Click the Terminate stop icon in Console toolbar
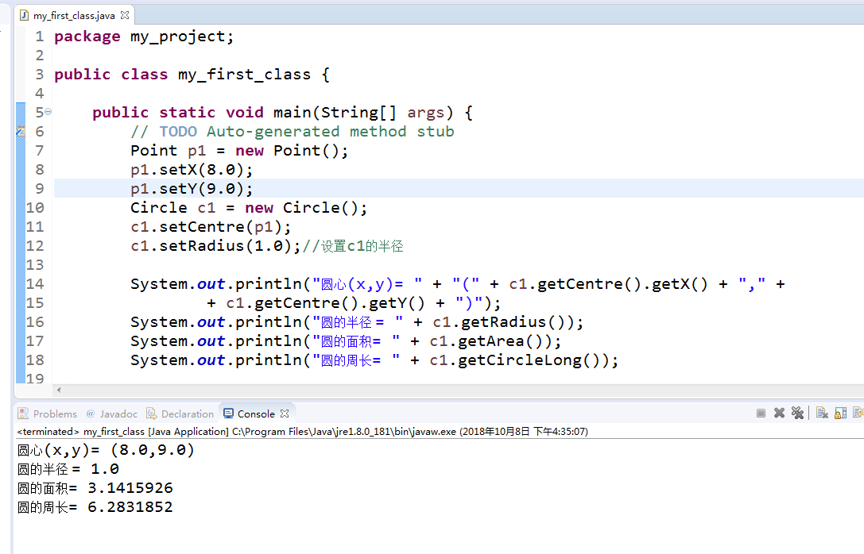 click(761, 414)
